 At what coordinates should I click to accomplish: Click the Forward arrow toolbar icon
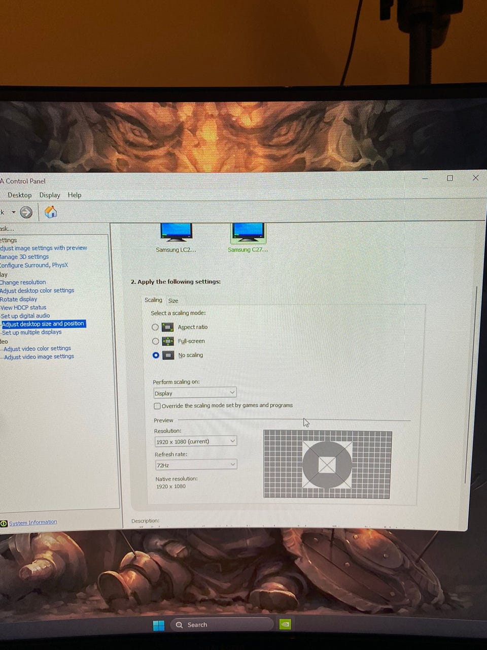pos(26,212)
